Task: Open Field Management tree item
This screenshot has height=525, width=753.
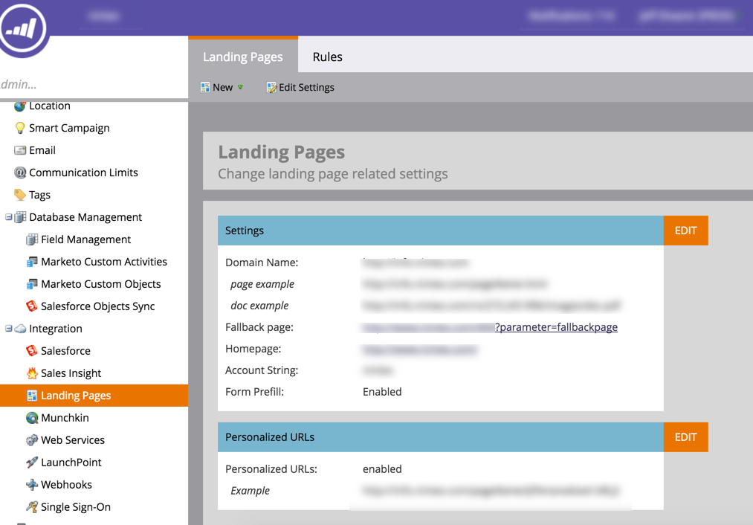Action: pos(86,239)
